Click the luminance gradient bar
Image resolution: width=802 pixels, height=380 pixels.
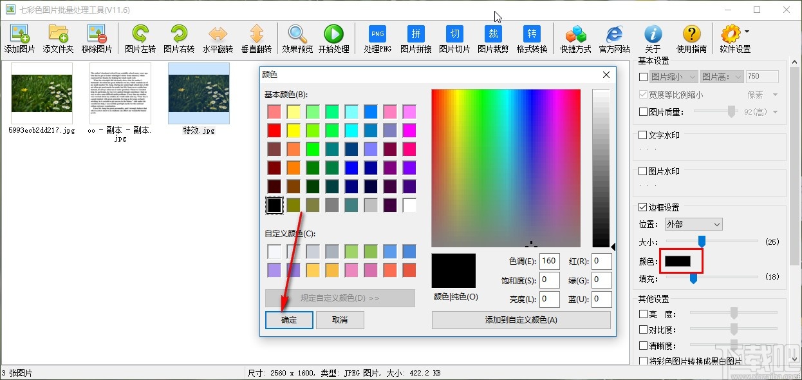tap(601, 168)
